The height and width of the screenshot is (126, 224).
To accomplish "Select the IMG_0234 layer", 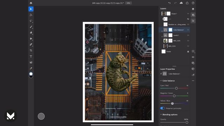I will pos(174,46).
